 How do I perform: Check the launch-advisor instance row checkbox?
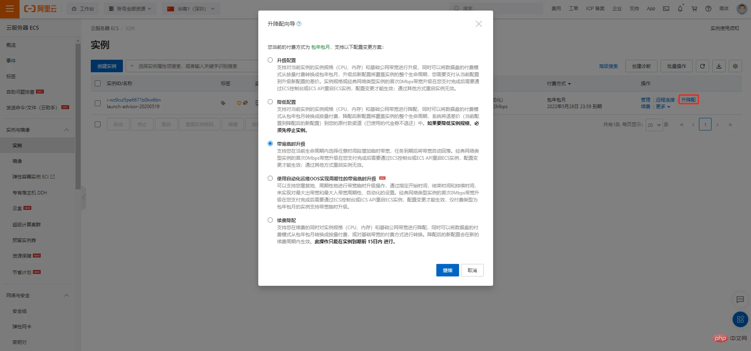click(x=98, y=103)
